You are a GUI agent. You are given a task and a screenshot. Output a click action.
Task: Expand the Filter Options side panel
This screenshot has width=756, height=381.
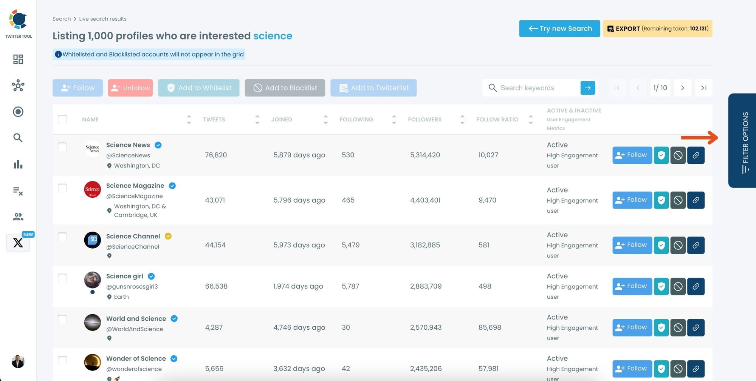point(742,140)
